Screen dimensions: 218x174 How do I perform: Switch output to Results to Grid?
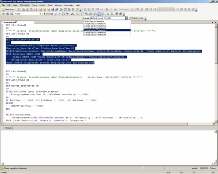[99, 14]
